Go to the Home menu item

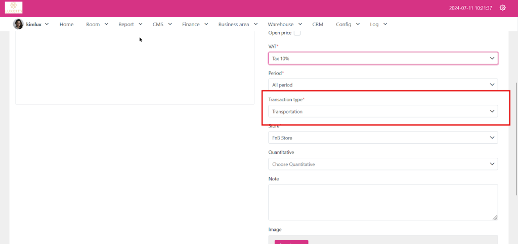tap(66, 24)
